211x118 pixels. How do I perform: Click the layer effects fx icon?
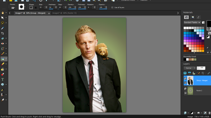pyautogui.click(x=194, y=73)
